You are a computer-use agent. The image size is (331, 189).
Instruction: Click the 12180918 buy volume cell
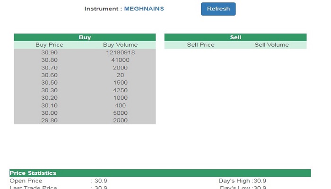[120, 52]
